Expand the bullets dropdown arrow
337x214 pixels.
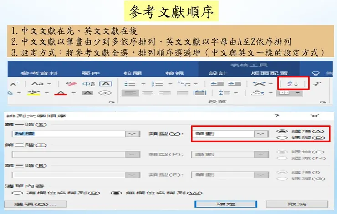click(x=143, y=84)
